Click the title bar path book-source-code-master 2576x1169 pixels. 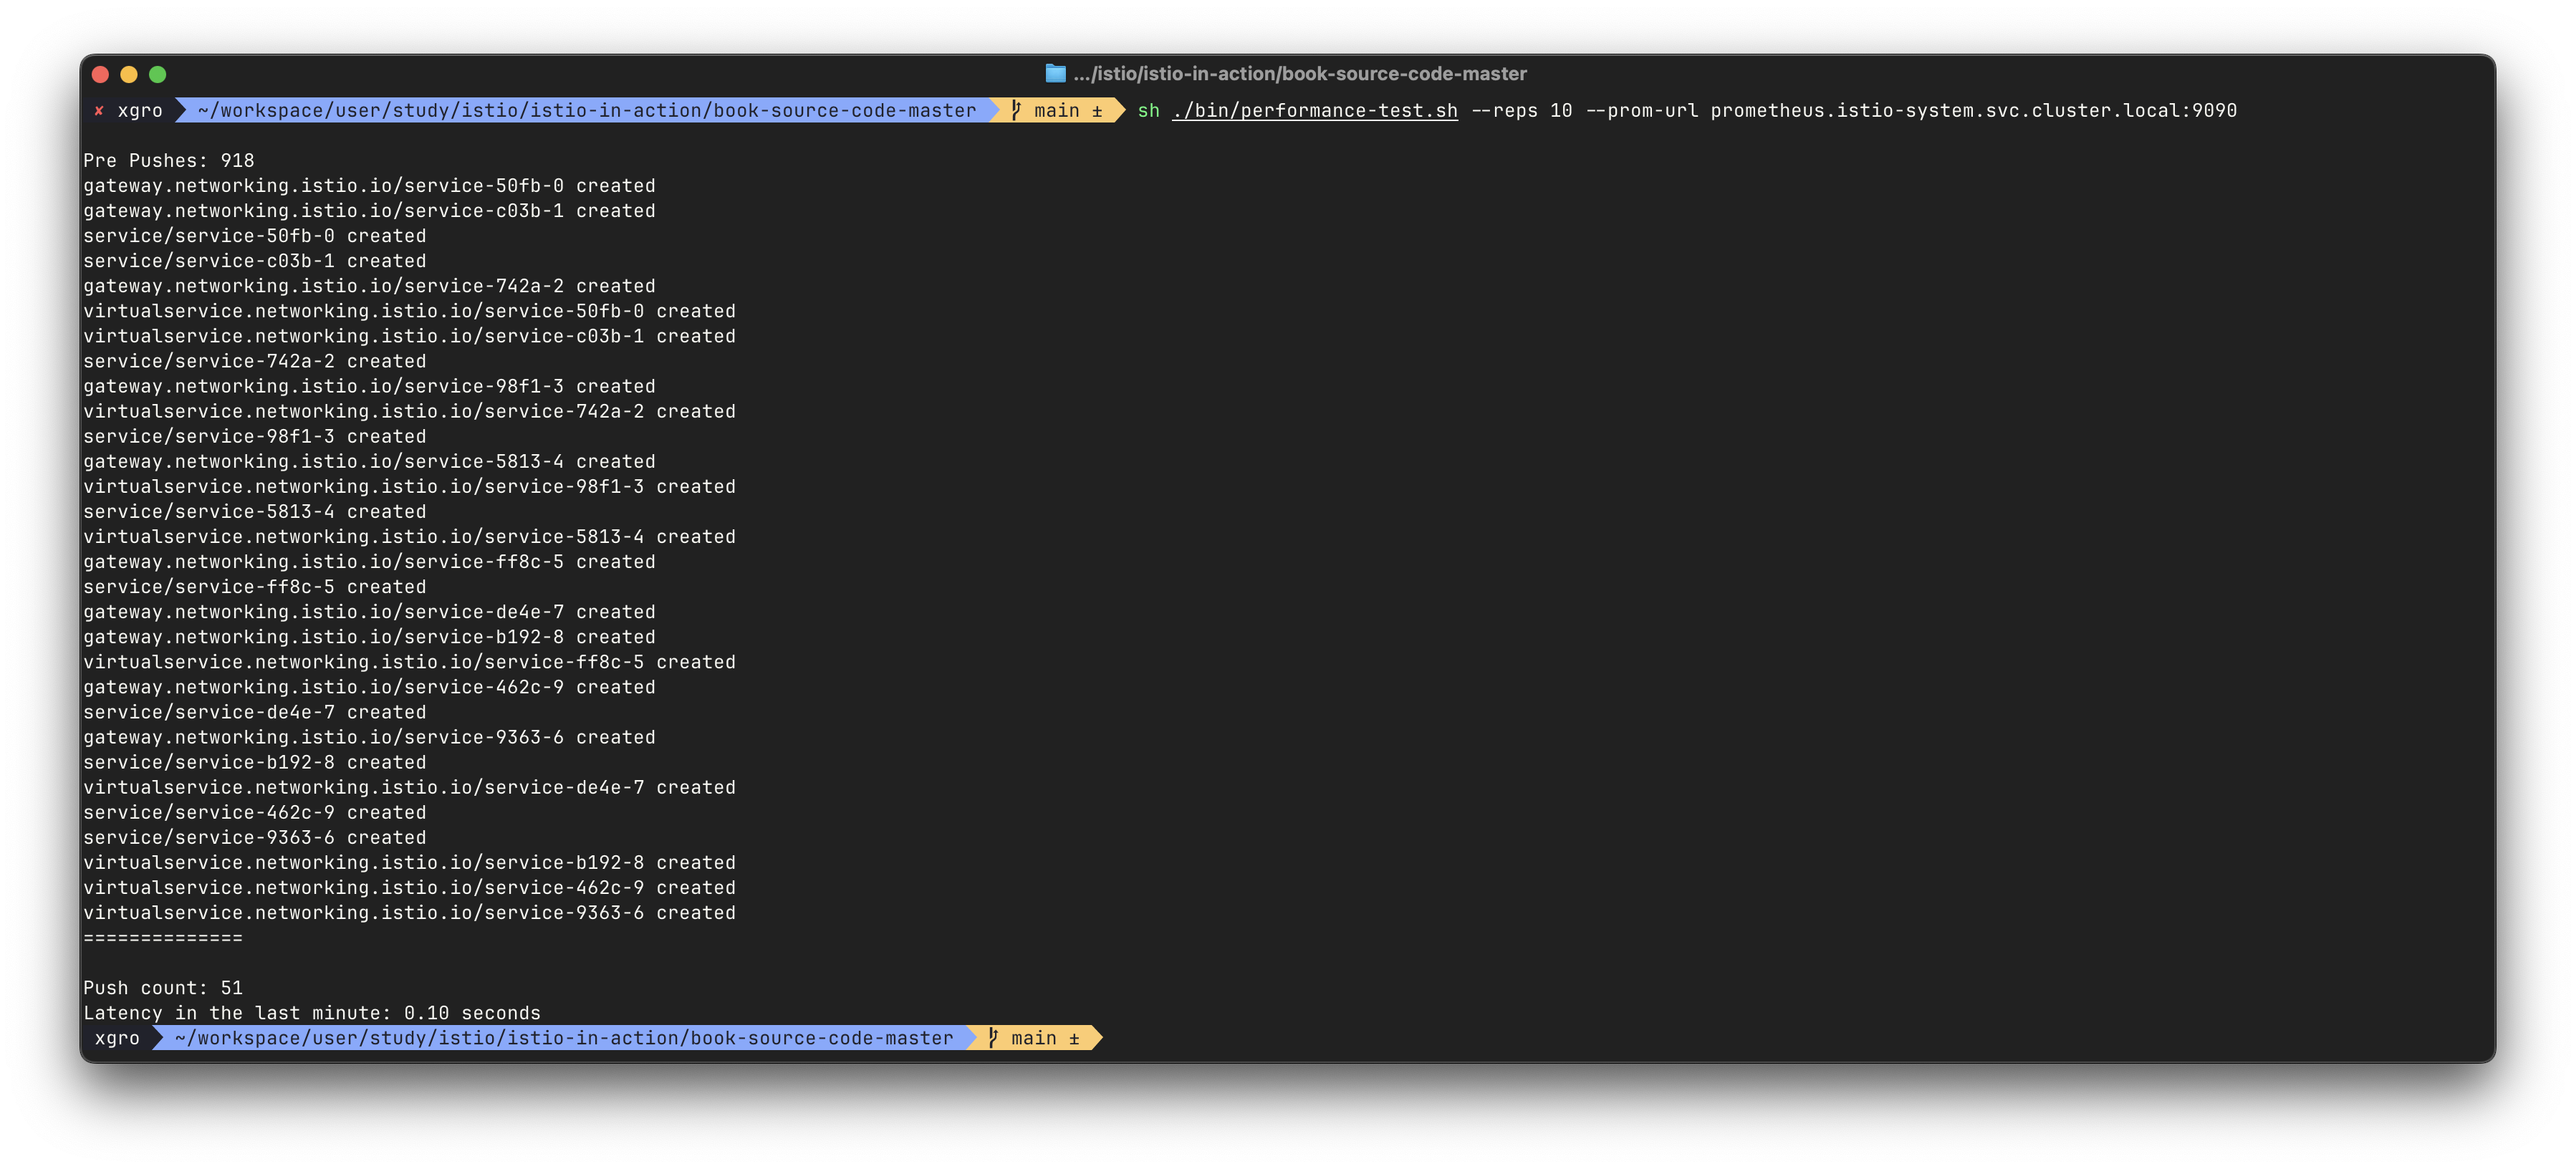click(1299, 74)
